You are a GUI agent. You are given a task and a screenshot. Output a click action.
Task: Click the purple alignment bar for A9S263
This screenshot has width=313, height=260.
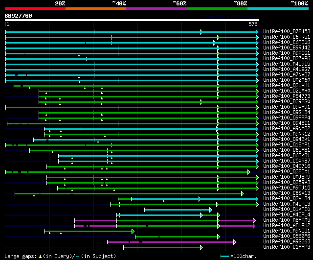[x=171, y=242]
